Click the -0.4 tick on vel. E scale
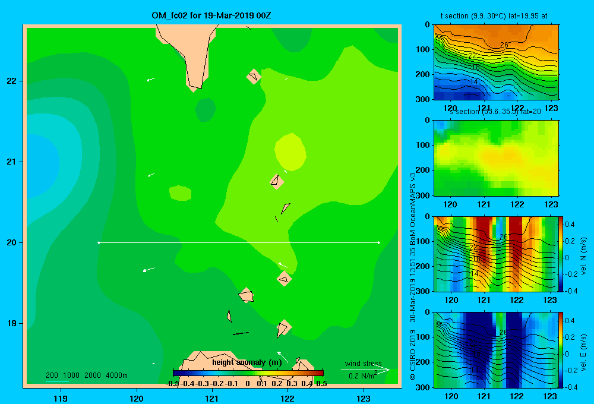594x404 pixels. pyautogui.click(x=571, y=387)
